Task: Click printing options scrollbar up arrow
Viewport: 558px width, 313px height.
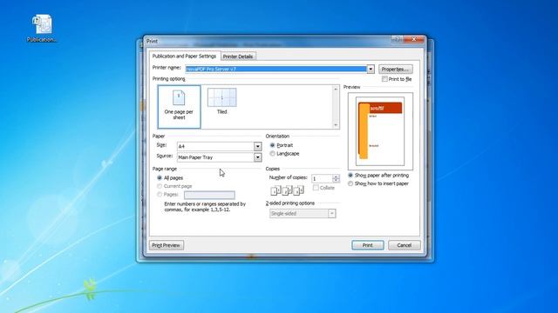Action: tap(336, 89)
